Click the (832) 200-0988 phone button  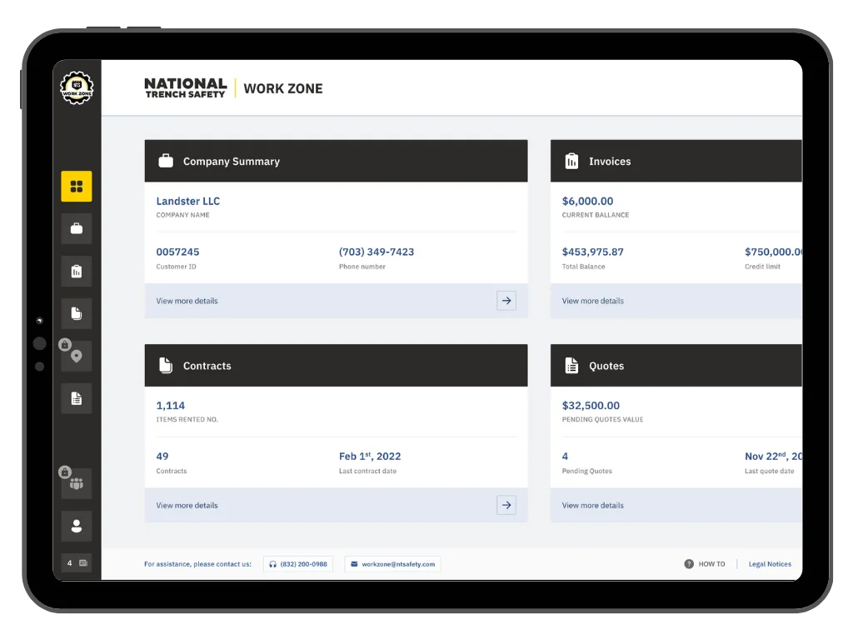pyautogui.click(x=298, y=564)
